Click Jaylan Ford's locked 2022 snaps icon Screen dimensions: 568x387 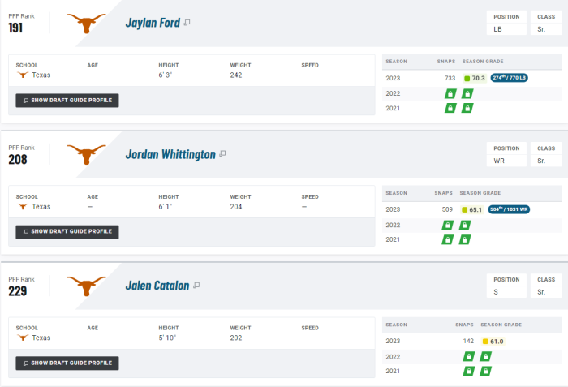[450, 93]
